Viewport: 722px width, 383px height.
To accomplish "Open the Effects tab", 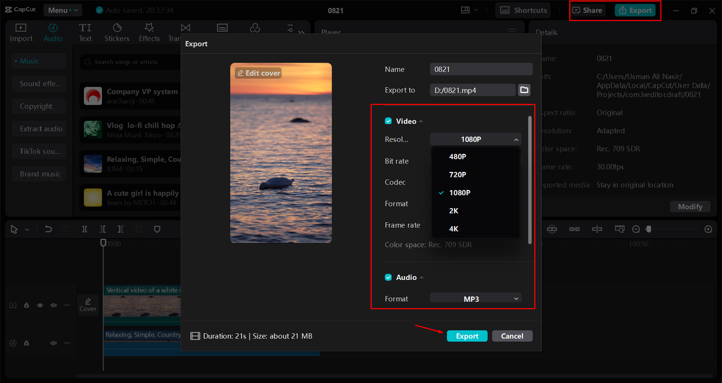I will [x=149, y=33].
